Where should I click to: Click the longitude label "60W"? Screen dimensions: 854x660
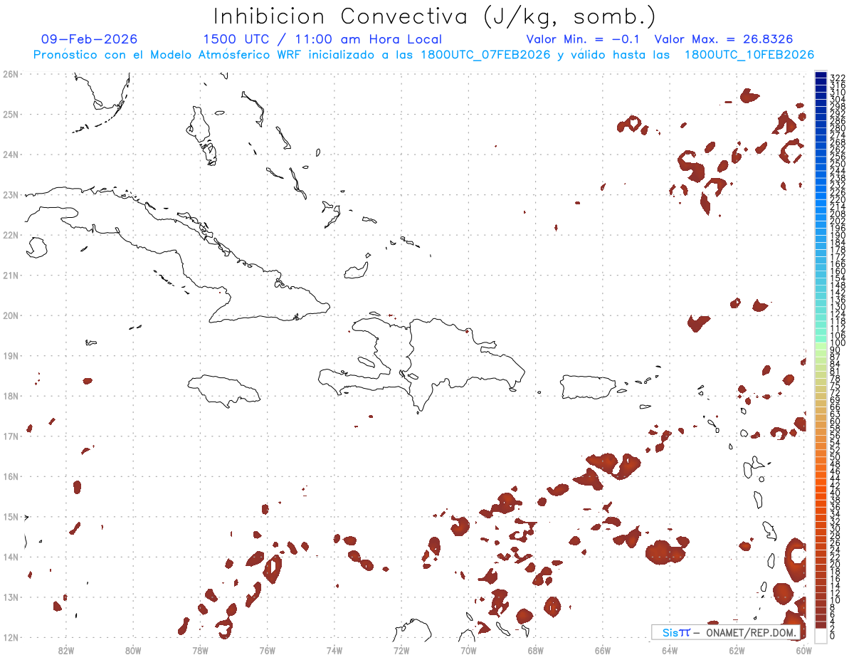(x=803, y=650)
